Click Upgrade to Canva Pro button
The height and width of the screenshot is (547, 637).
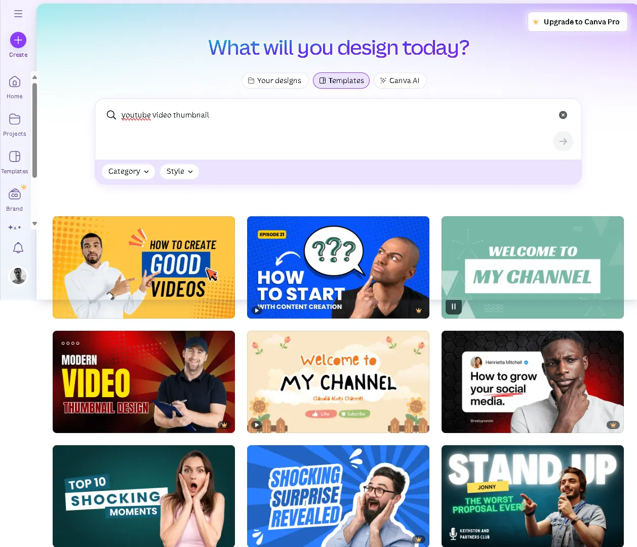coord(578,22)
